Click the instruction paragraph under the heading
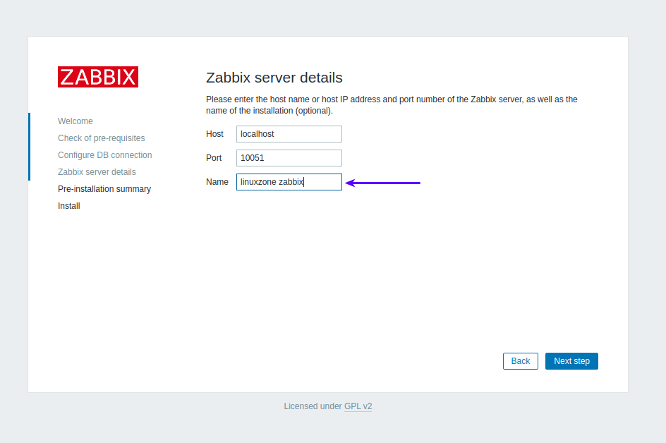The width and height of the screenshot is (666, 443). 392,105
